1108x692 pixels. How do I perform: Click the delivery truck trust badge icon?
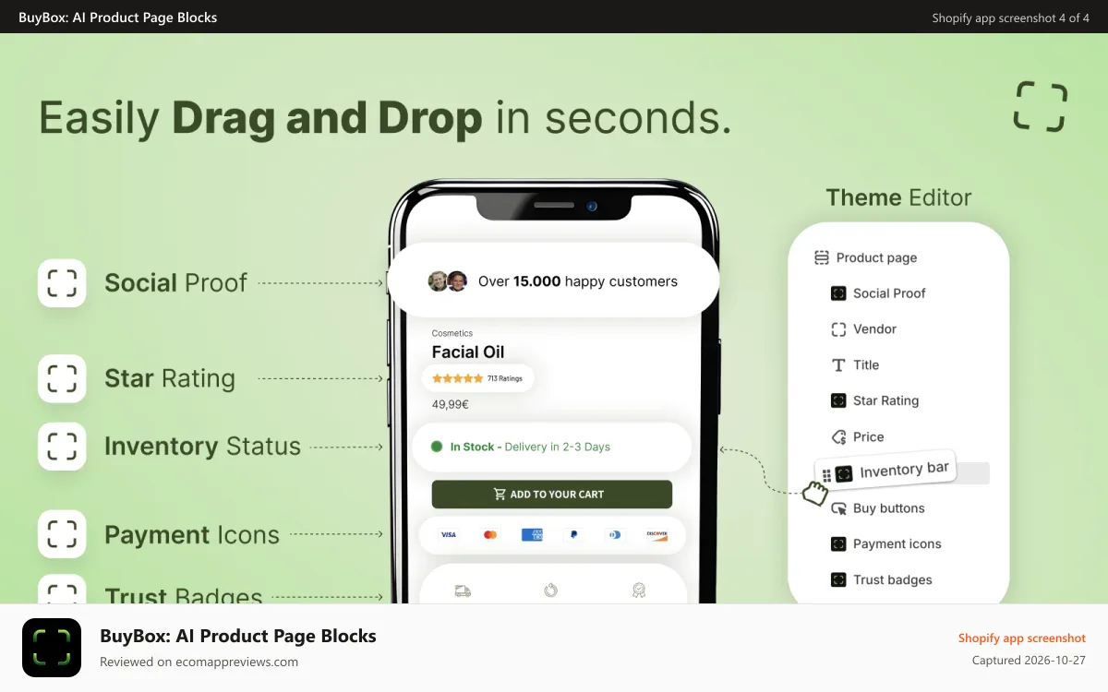tap(463, 591)
